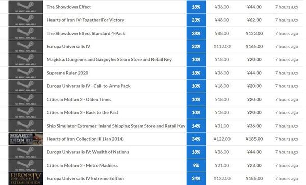Open Europa Universalis IV: Wealth of Nations
The image size is (306, 185).
point(88,152)
